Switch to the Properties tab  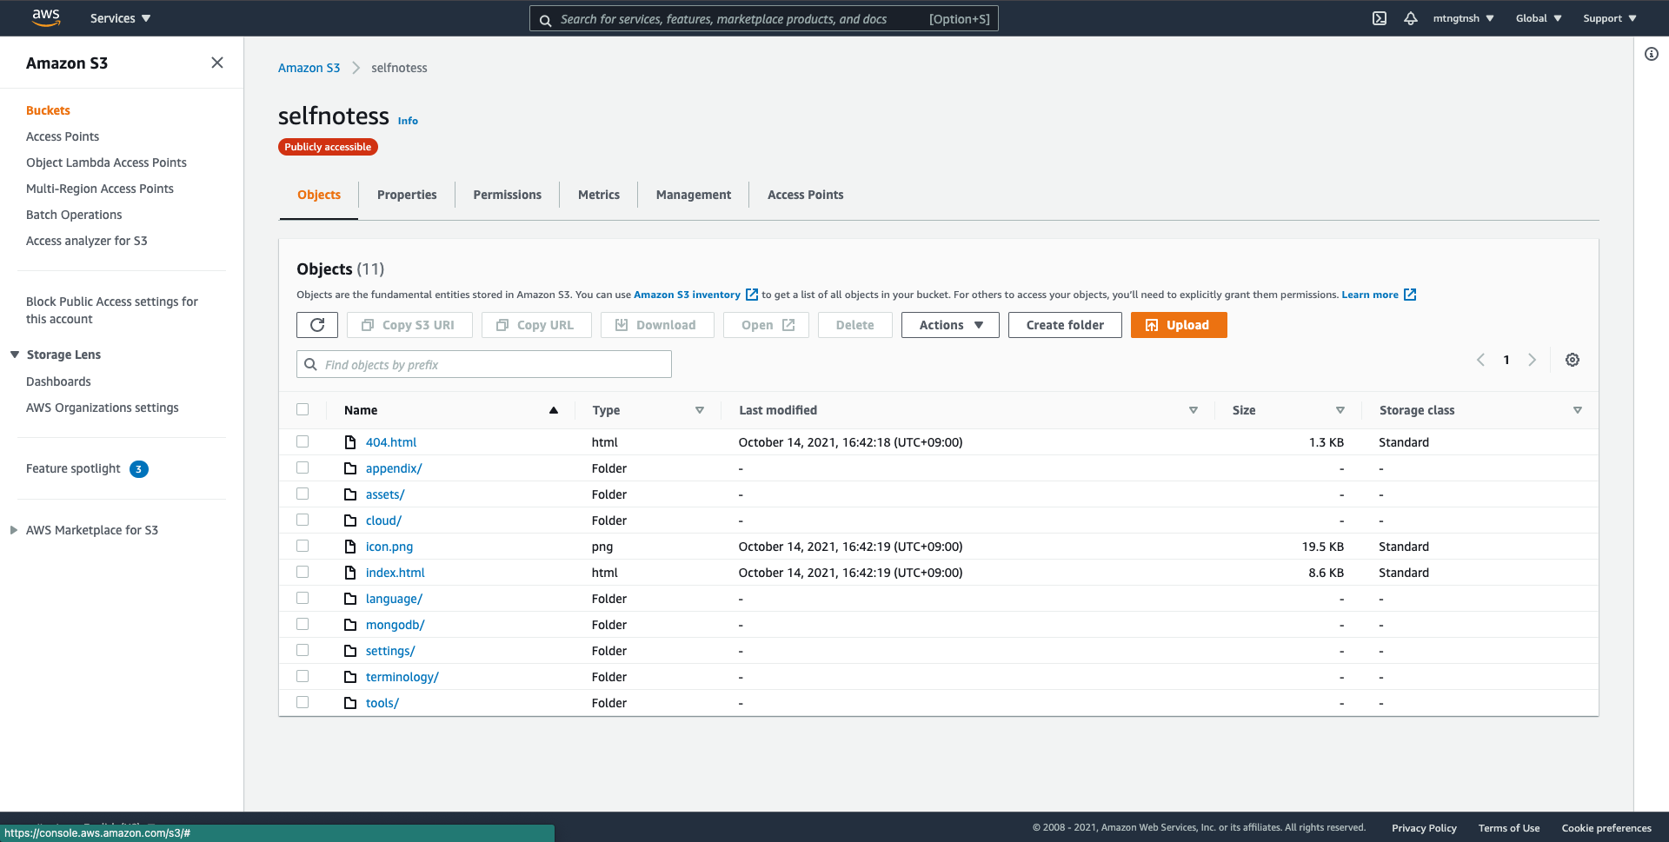(407, 195)
